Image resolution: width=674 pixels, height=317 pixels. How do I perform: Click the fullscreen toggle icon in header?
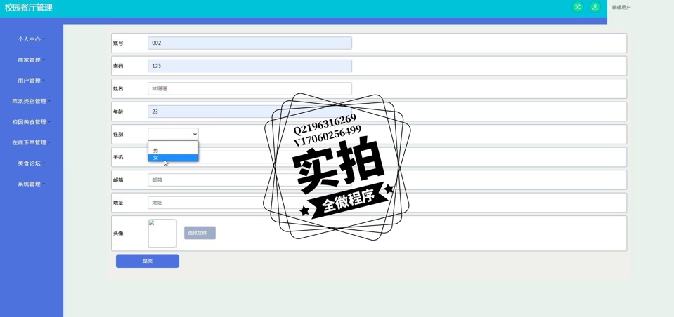point(578,7)
